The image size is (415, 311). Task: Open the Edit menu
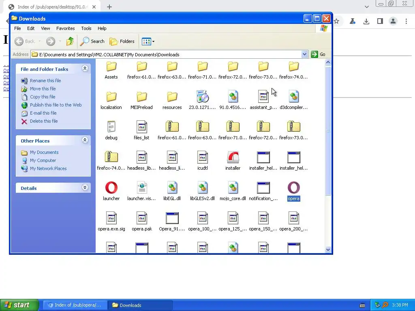point(31,28)
